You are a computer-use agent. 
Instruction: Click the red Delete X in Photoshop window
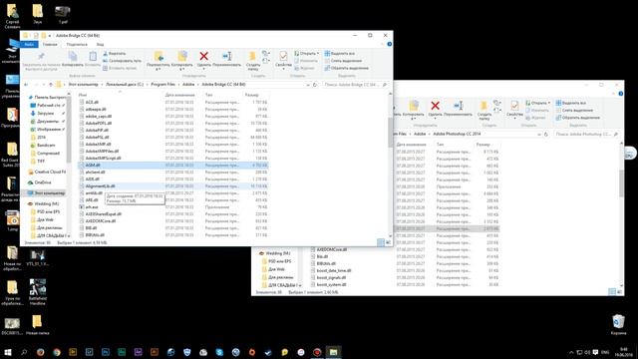tap(435, 106)
